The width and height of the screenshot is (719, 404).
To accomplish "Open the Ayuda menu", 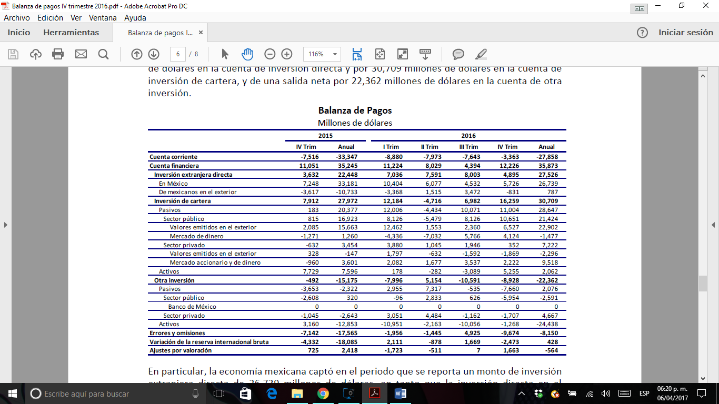I will point(135,17).
